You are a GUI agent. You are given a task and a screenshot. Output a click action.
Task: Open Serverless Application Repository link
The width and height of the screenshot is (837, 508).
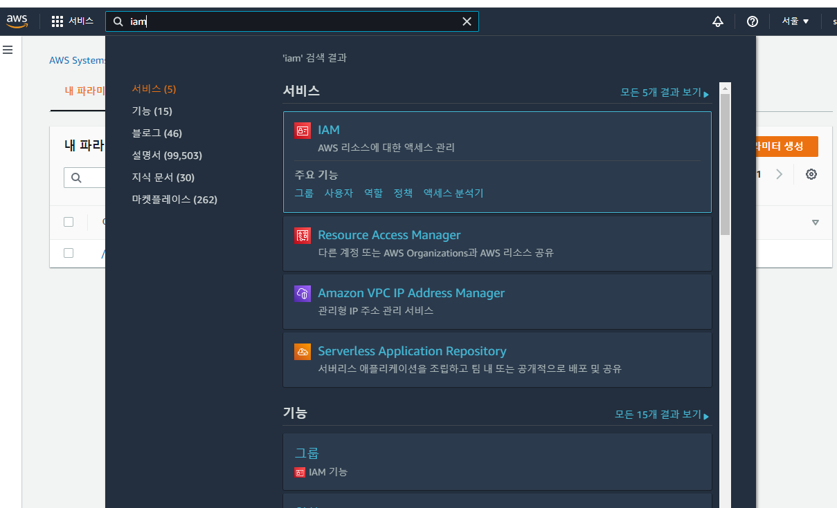[412, 351]
